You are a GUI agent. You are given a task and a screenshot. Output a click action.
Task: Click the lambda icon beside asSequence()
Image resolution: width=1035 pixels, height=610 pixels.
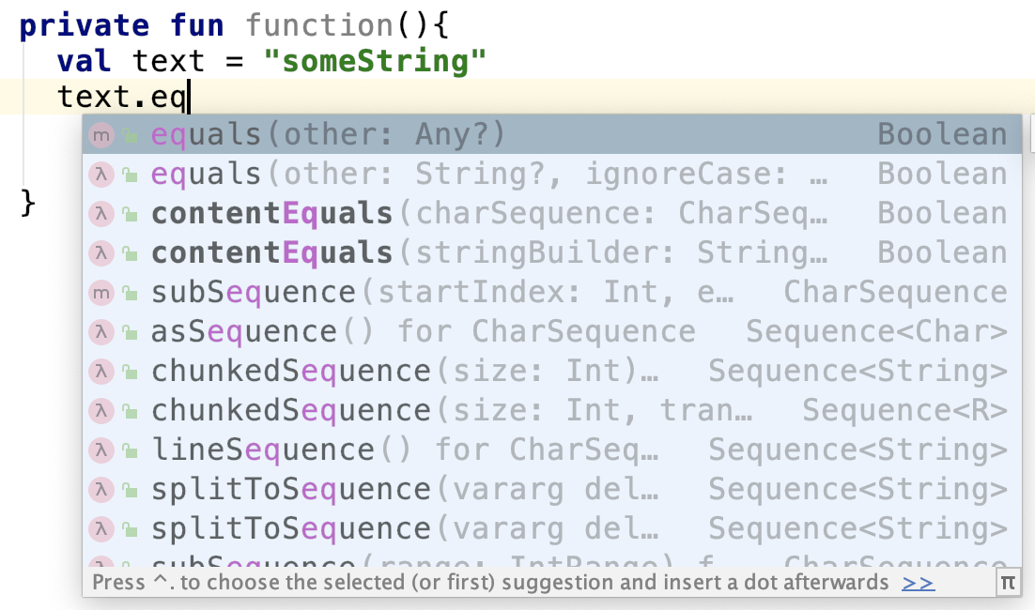pos(100,331)
